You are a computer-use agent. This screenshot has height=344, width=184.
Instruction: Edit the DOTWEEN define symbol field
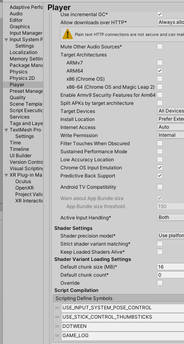[123, 326]
